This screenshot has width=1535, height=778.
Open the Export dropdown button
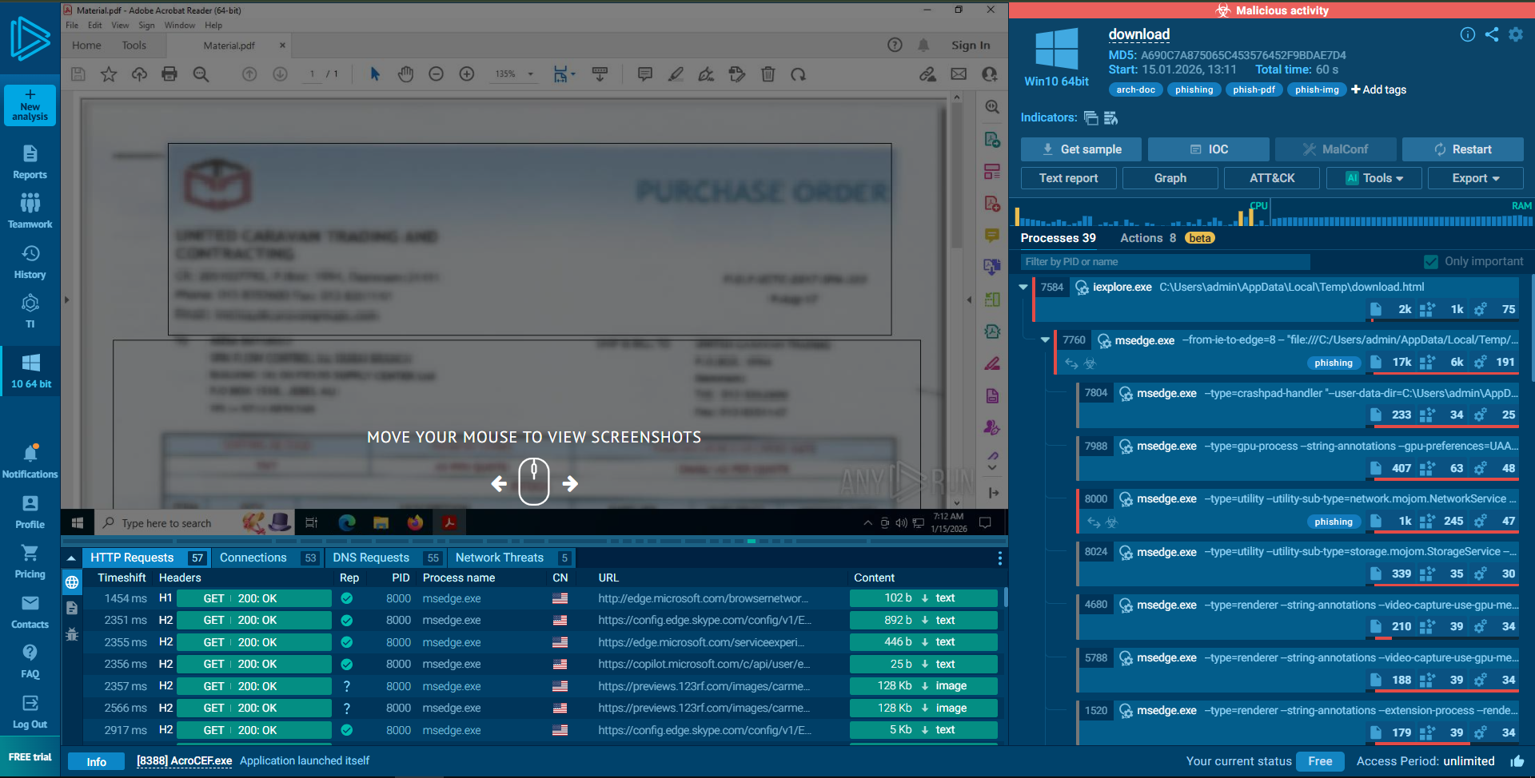tap(1475, 178)
